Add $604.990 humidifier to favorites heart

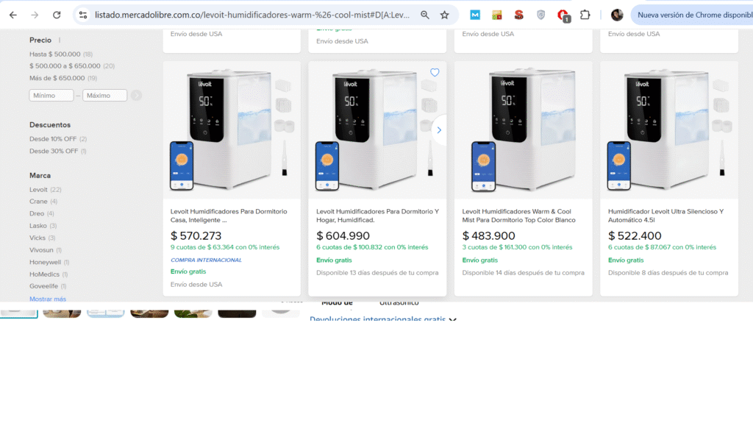click(435, 73)
